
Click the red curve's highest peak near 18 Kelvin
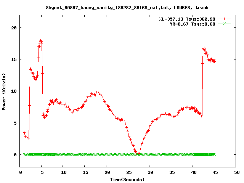[x=41, y=40]
